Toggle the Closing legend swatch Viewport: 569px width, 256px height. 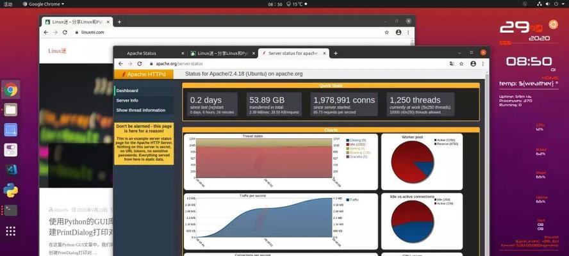pyautogui.click(x=348, y=140)
